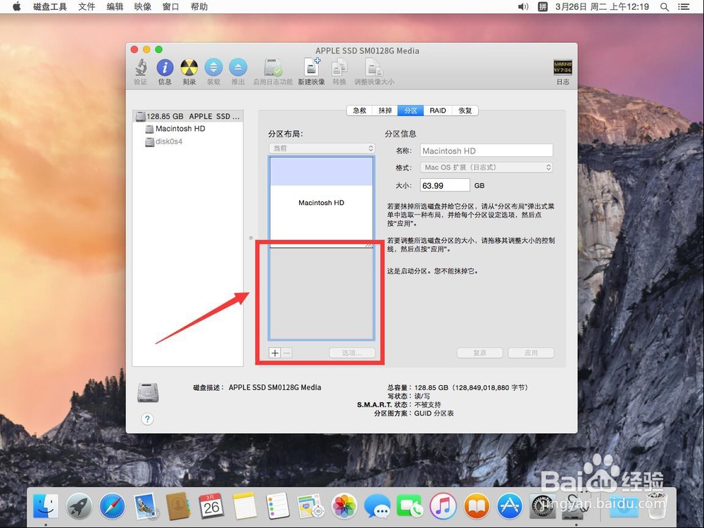Screen dimensions: 704x528
Task: Open Notes from the Dock
Action: point(245,506)
